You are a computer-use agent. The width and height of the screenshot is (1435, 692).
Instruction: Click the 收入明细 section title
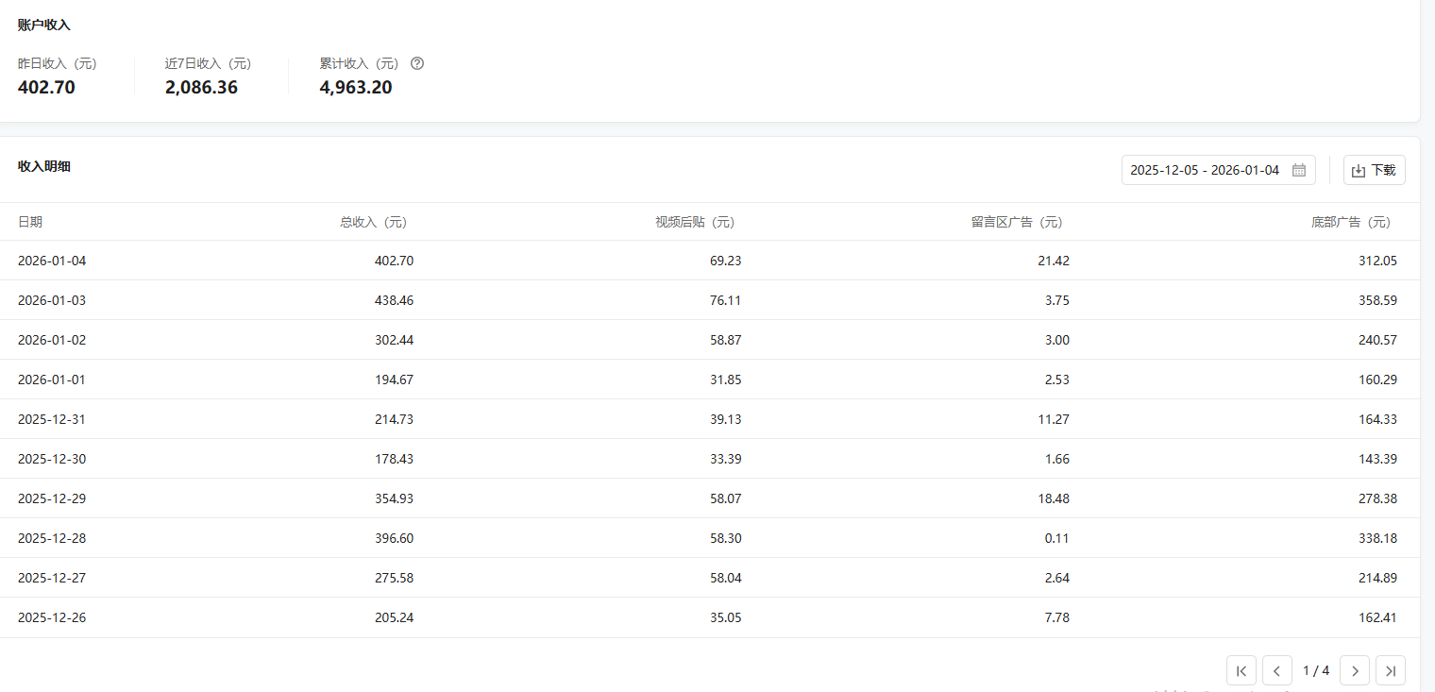pyautogui.click(x=44, y=166)
